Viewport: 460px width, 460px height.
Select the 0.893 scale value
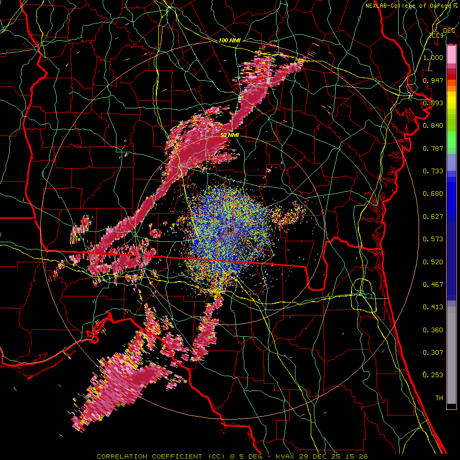click(433, 103)
